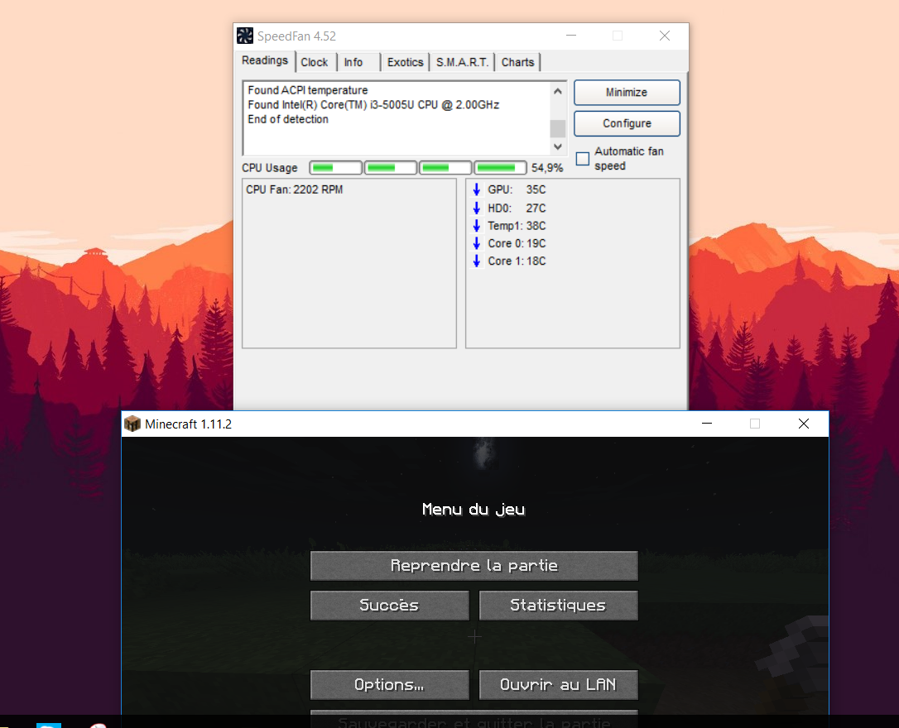899x728 pixels.
Task: Select the CPU Fan: 2202 RPM reading
Action: (294, 189)
